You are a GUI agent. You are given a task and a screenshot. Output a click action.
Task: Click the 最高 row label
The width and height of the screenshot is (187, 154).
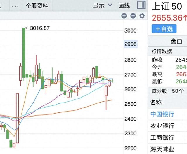coord(157,74)
